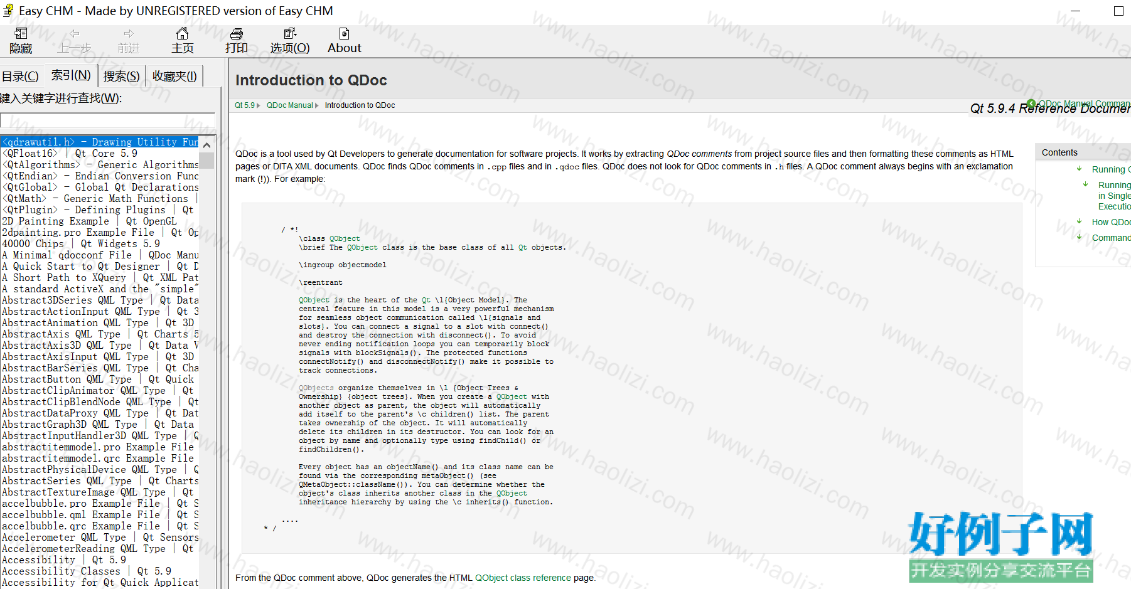
Task: Select 'AbstractClipAnimator QML Type' index entry
Action: pyautogui.click(x=100, y=391)
